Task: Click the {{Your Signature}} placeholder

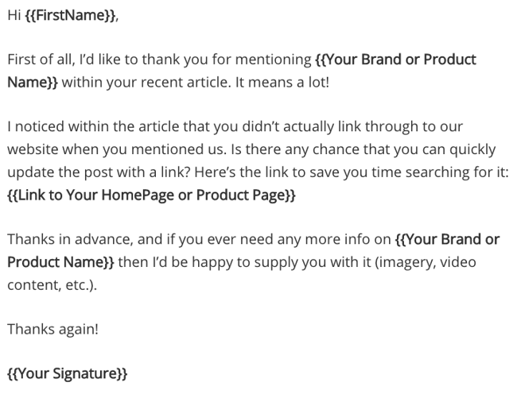Action: [x=67, y=373]
